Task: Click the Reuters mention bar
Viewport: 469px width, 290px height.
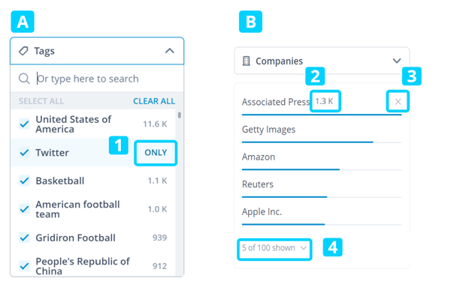Action: [x=322, y=197]
